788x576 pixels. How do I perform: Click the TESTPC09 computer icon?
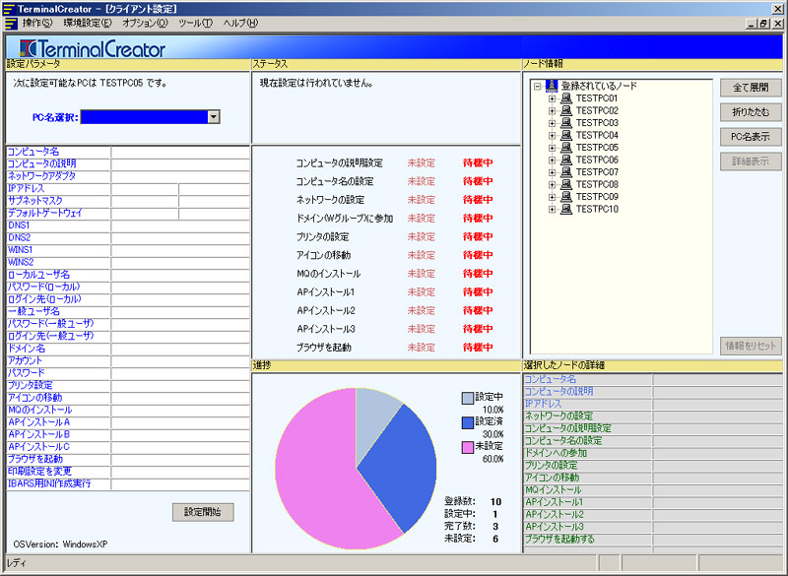566,197
